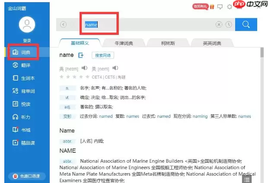Click the user avatar to log in
The width and height of the screenshot is (268, 183).
tap(27, 25)
